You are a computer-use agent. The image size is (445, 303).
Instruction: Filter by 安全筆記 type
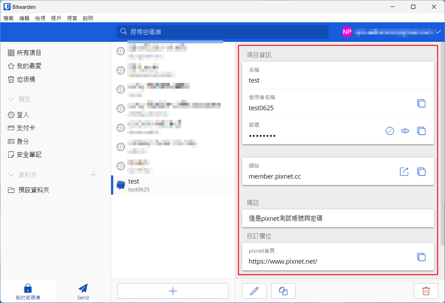tap(24, 155)
